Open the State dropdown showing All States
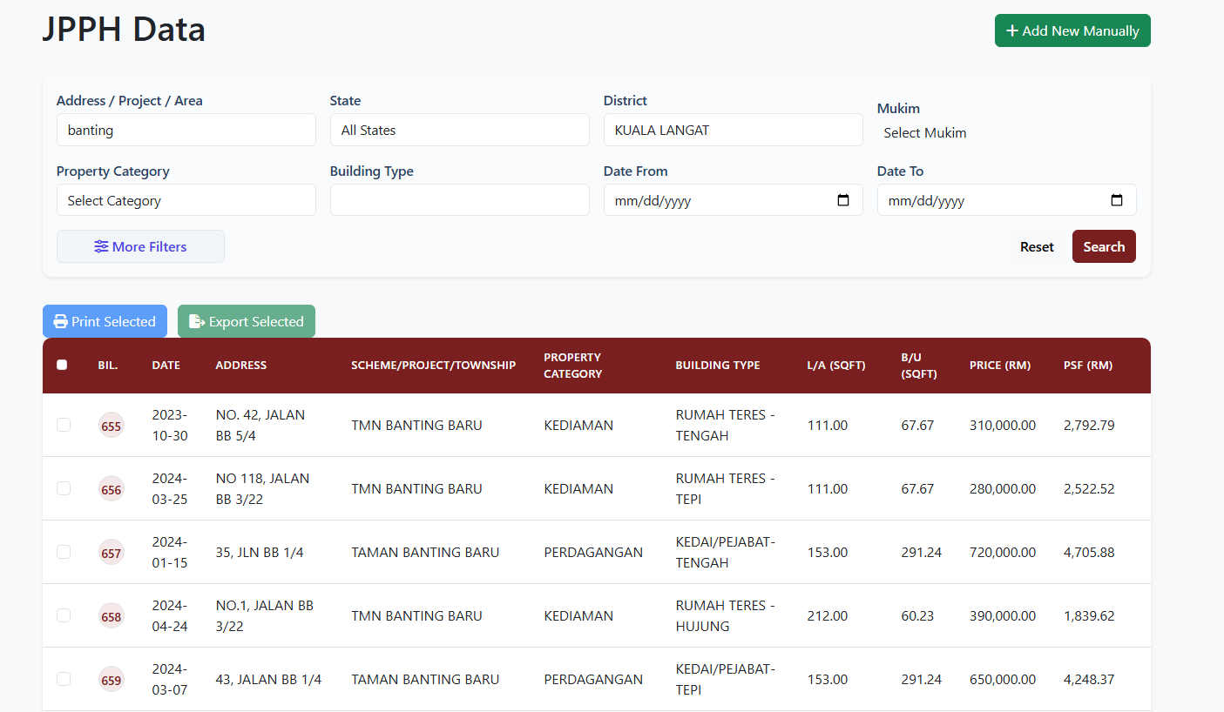 (x=459, y=130)
